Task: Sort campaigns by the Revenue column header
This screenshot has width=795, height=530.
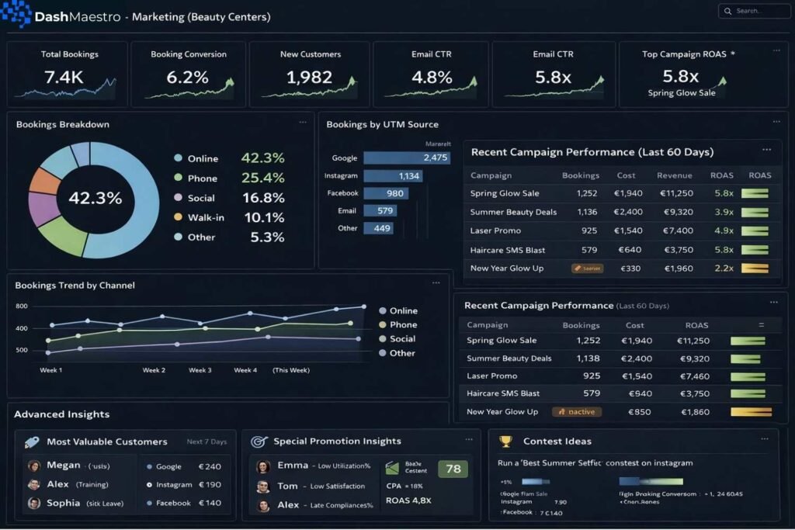Action: click(x=674, y=175)
